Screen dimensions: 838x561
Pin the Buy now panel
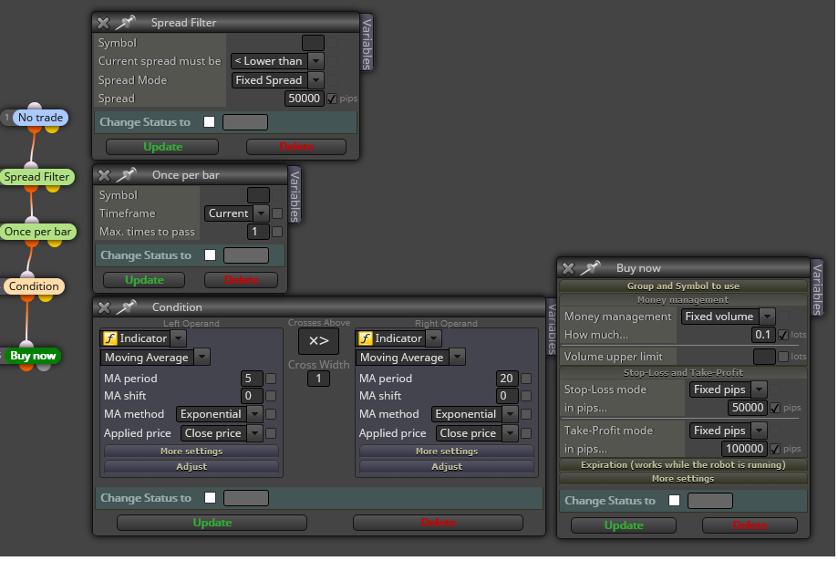[x=591, y=268]
